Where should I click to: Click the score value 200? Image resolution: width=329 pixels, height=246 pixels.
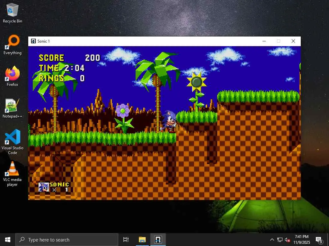(93, 58)
